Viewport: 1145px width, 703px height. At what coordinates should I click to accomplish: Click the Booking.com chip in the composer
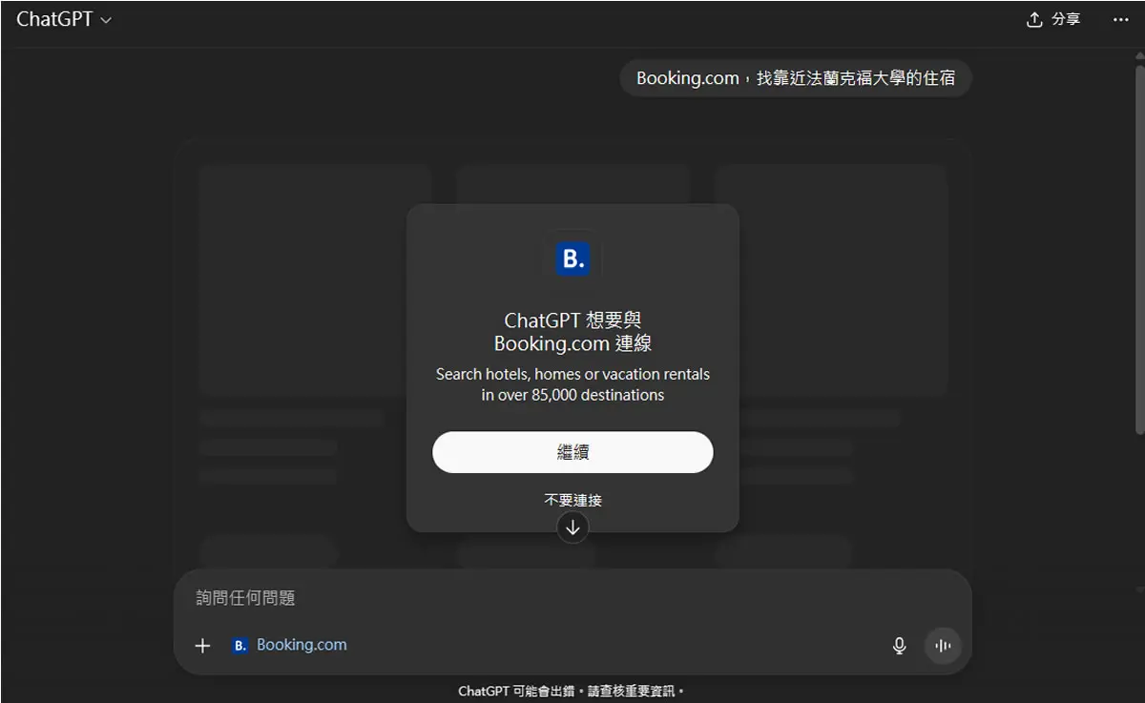pos(290,646)
